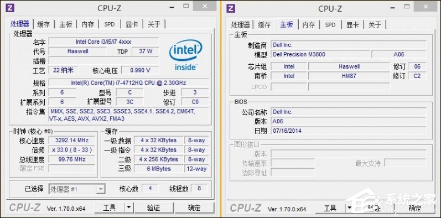The width and height of the screenshot is (441, 218).
Task: Open 关于 tab in left CPU-Z window
Action: [x=154, y=24]
